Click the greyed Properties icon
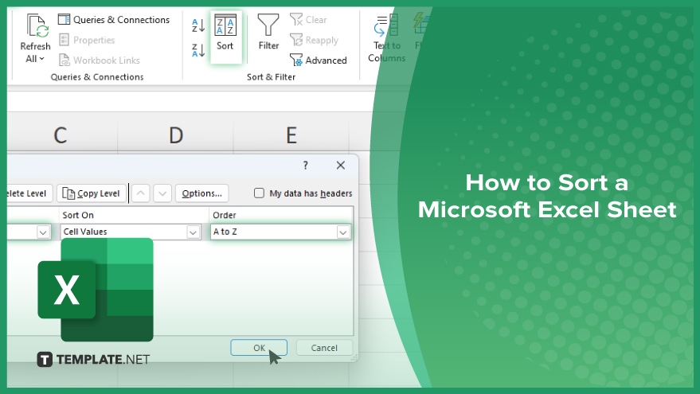 [x=65, y=40]
